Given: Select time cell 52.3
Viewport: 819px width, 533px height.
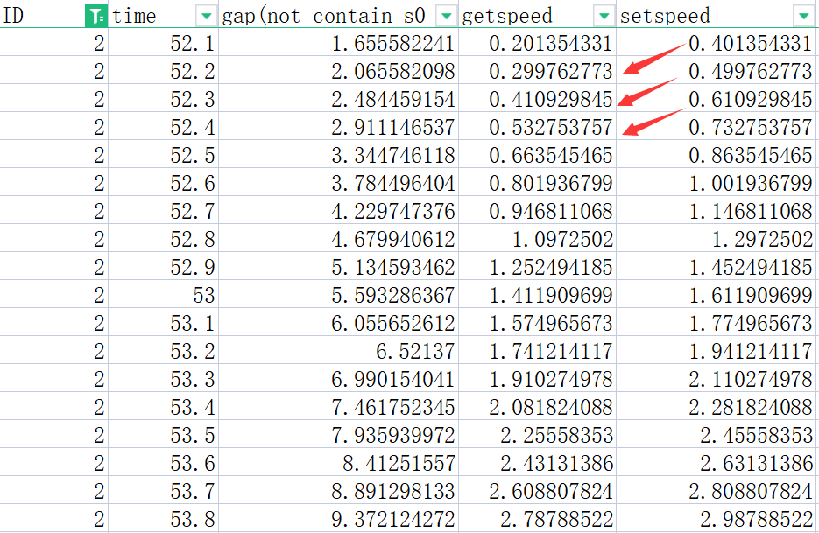Looking at the screenshot, I should [x=163, y=99].
